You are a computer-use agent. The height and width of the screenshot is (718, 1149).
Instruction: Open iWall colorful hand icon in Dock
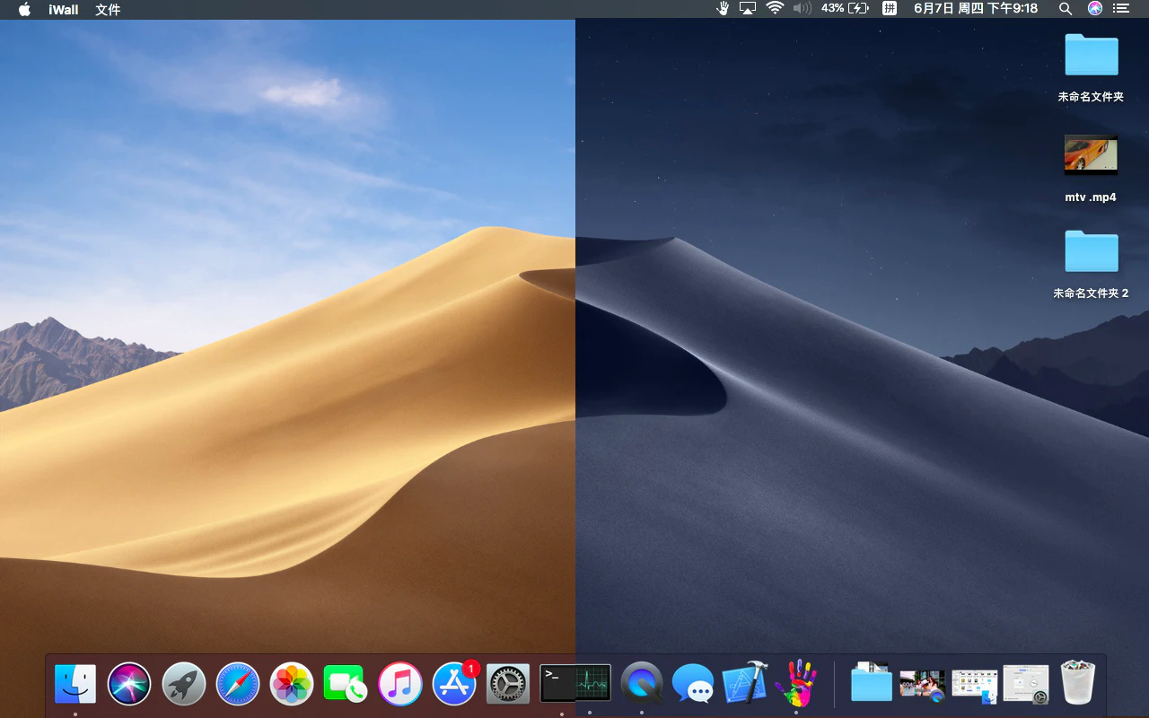[796, 684]
